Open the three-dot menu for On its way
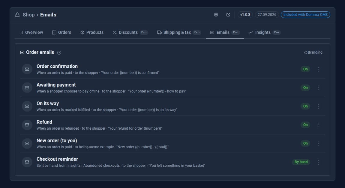 (319, 106)
